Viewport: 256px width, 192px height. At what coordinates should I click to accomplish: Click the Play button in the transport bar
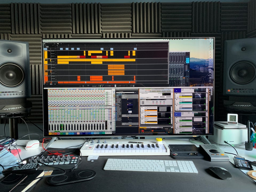tap(110, 86)
